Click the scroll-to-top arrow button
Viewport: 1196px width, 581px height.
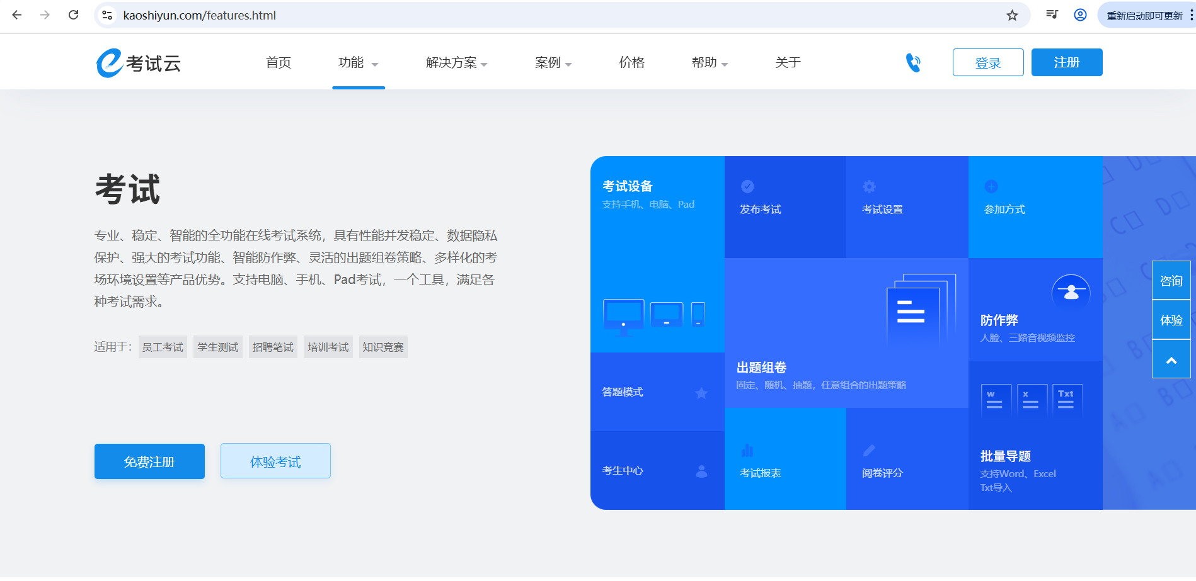[x=1171, y=360]
